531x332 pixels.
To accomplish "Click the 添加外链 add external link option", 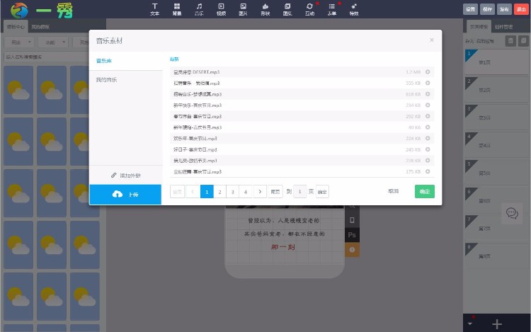I will tap(125, 176).
